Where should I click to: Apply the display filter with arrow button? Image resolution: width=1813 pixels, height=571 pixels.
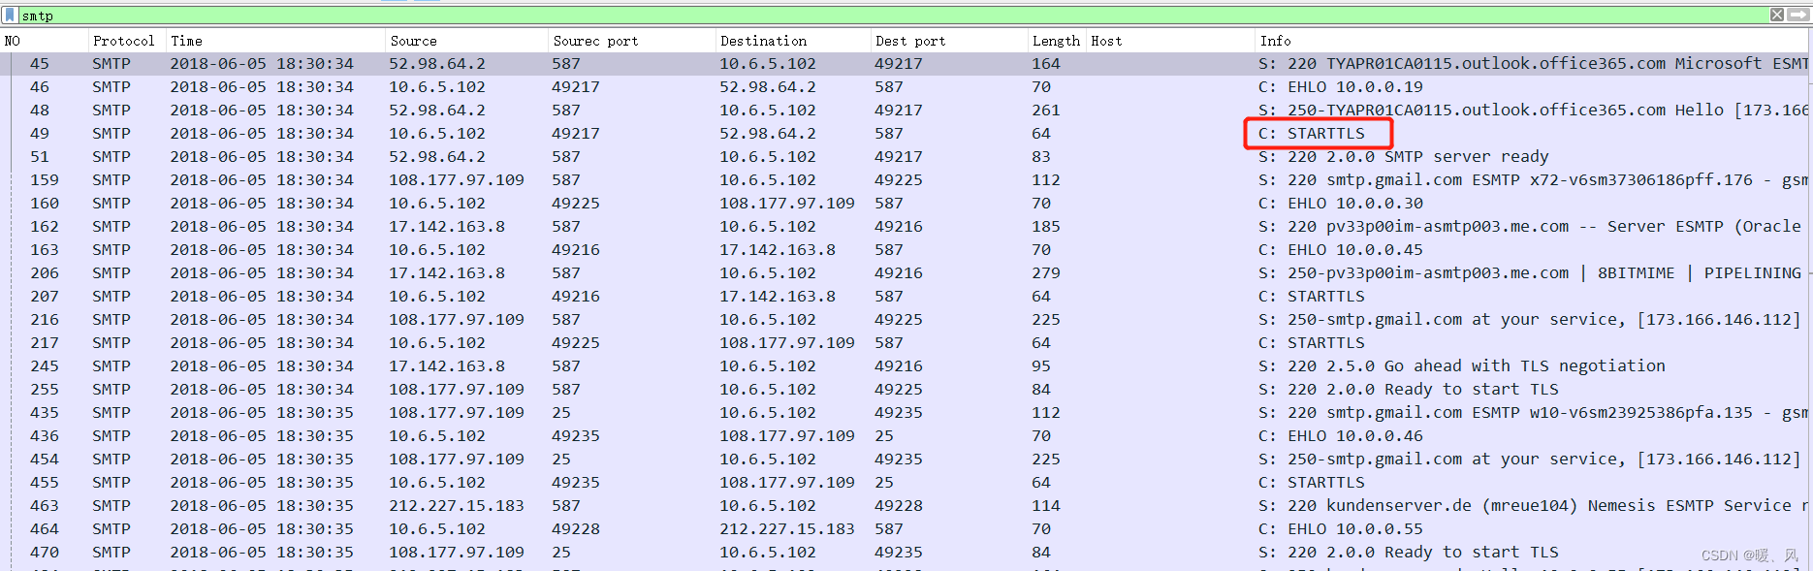pyautogui.click(x=1797, y=15)
